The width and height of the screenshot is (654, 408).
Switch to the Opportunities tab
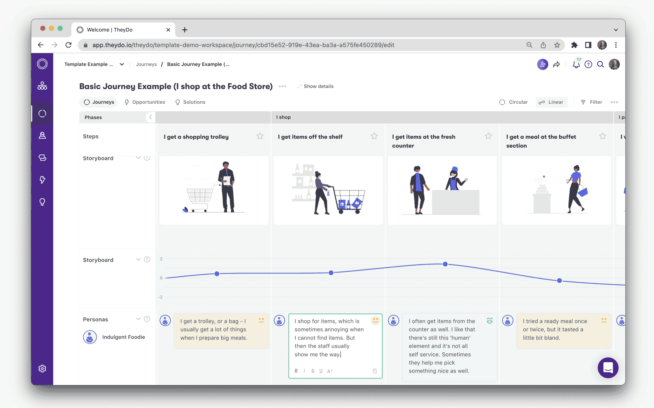coord(145,102)
